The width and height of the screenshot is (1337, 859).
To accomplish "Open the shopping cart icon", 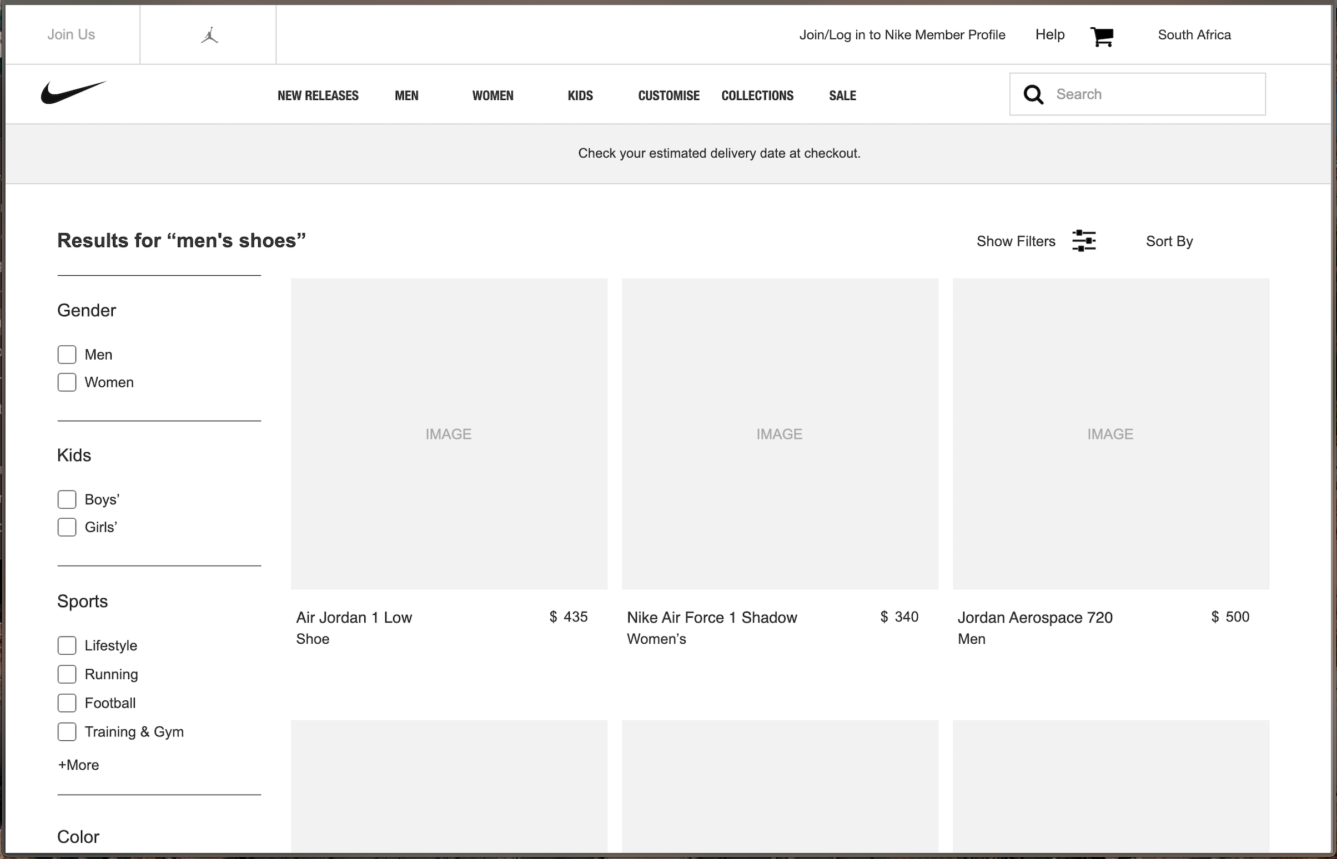I will point(1102,37).
